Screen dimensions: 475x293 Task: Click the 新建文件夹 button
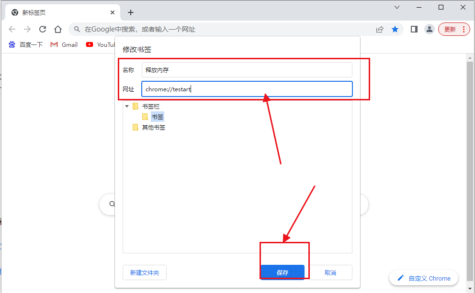point(145,272)
